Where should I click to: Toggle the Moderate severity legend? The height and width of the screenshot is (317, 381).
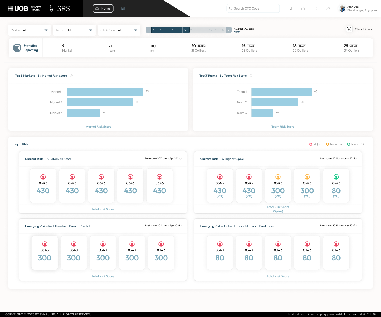[x=334, y=144]
